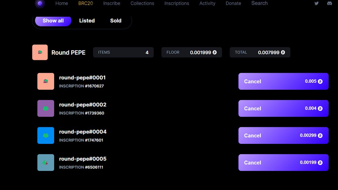Open the Round PEPE collection thumbnail
This screenshot has width=338, height=190.
click(40, 52)
